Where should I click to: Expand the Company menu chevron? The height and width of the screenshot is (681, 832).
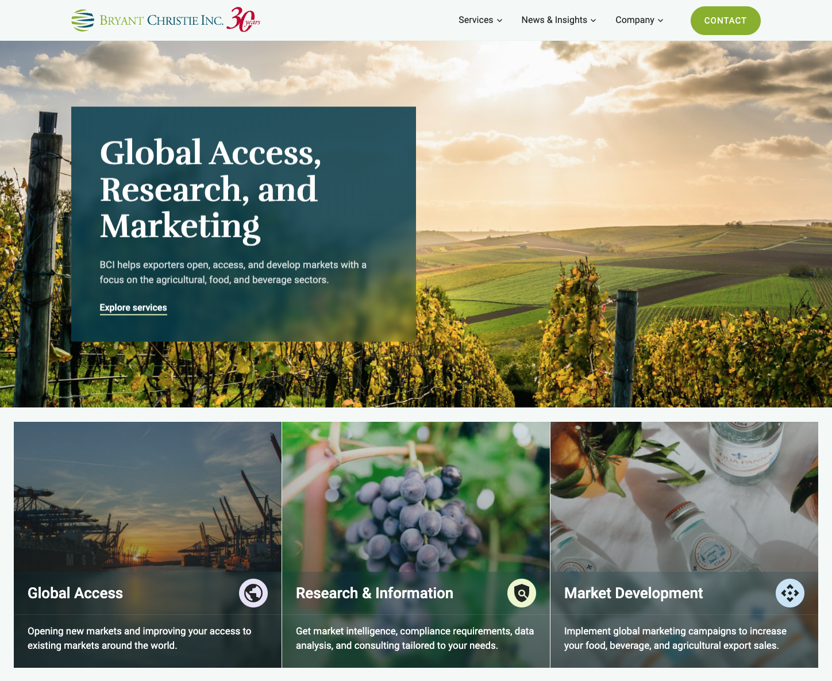click(661, 21)
